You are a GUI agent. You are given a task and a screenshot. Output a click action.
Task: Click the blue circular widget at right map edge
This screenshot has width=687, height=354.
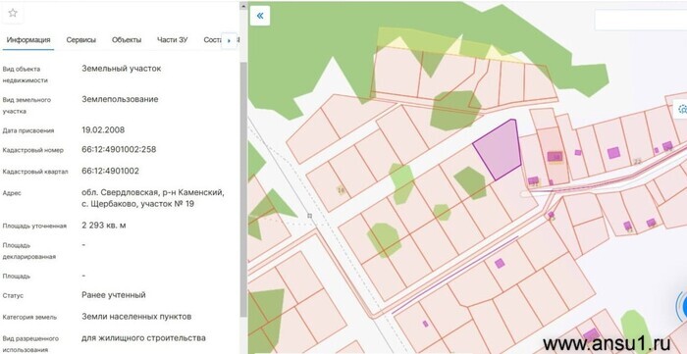point(682,305)
